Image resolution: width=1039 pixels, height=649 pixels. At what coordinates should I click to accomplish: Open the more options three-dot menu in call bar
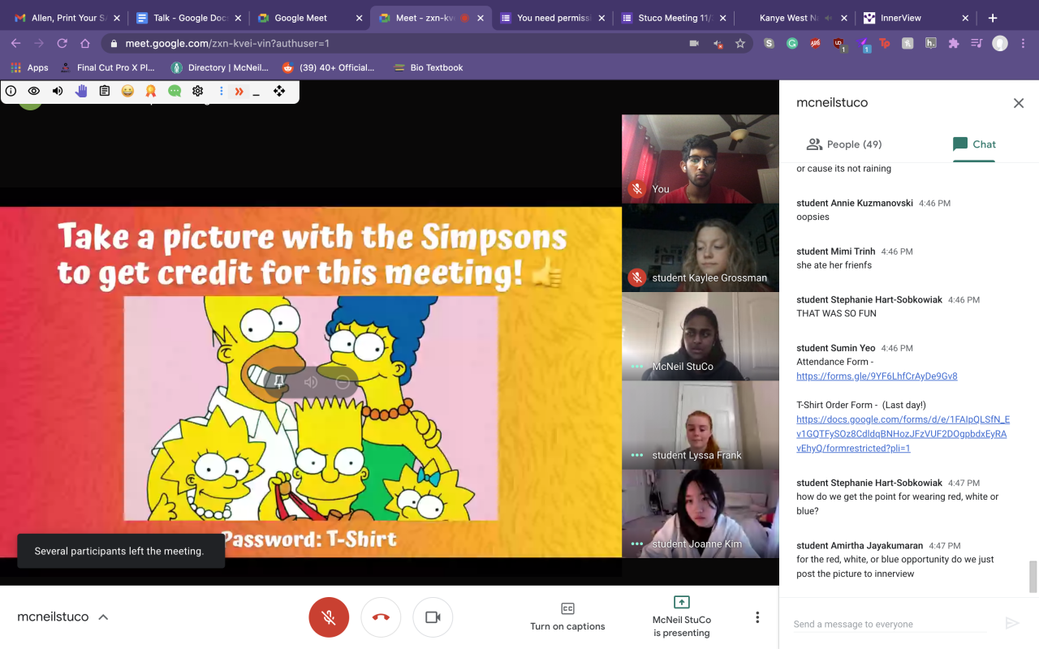point(757,617)
